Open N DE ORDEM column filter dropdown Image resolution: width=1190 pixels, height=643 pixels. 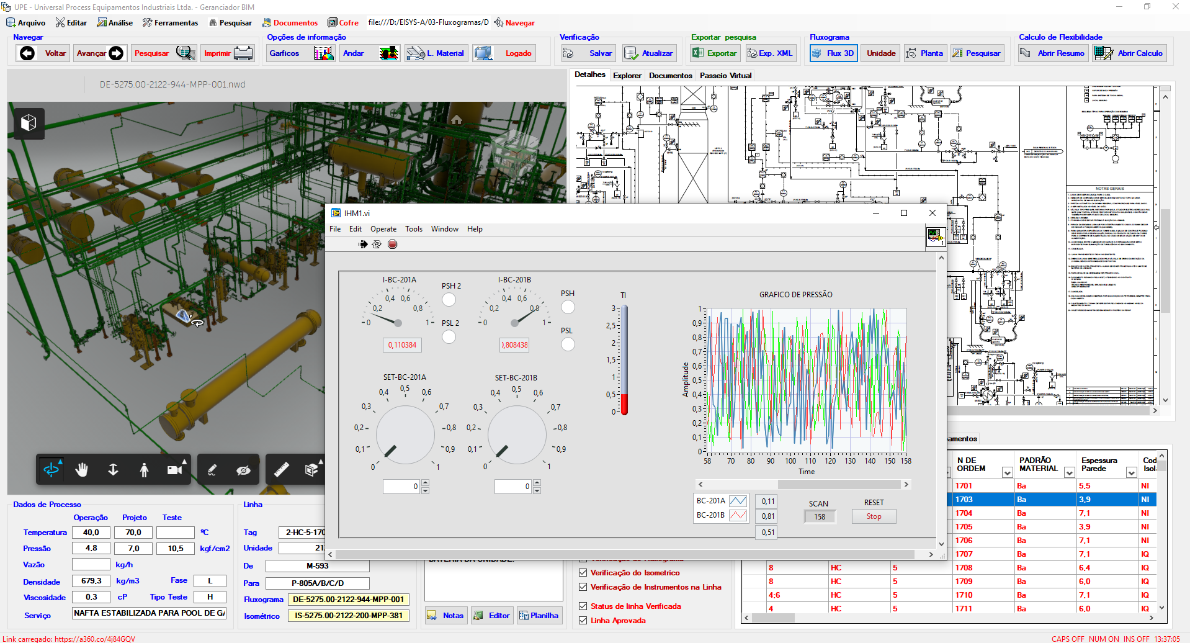tap(1007, 473)
